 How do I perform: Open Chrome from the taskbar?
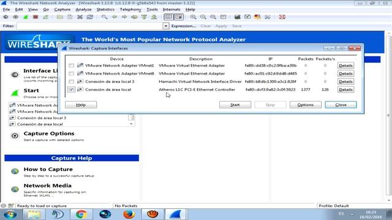81,215
